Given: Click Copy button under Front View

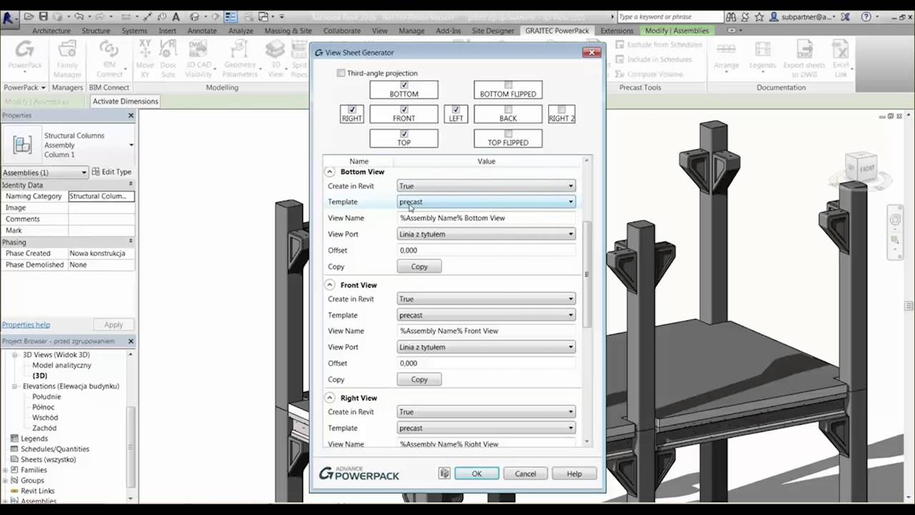Looking at the screenshot, I should [419, 379].
